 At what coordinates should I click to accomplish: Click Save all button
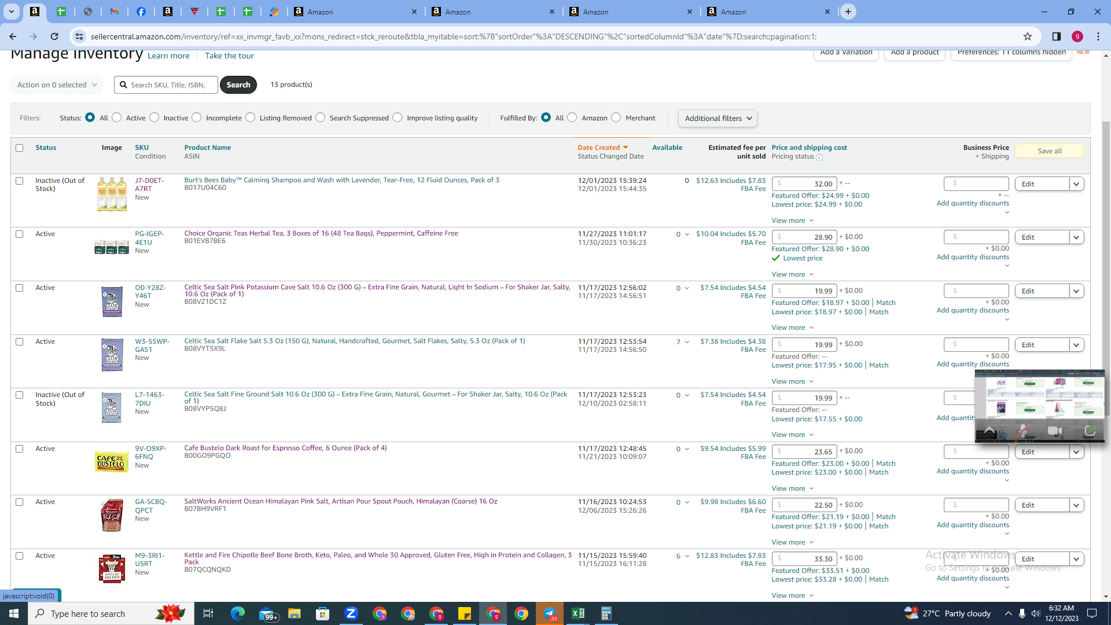[1050, 151]
